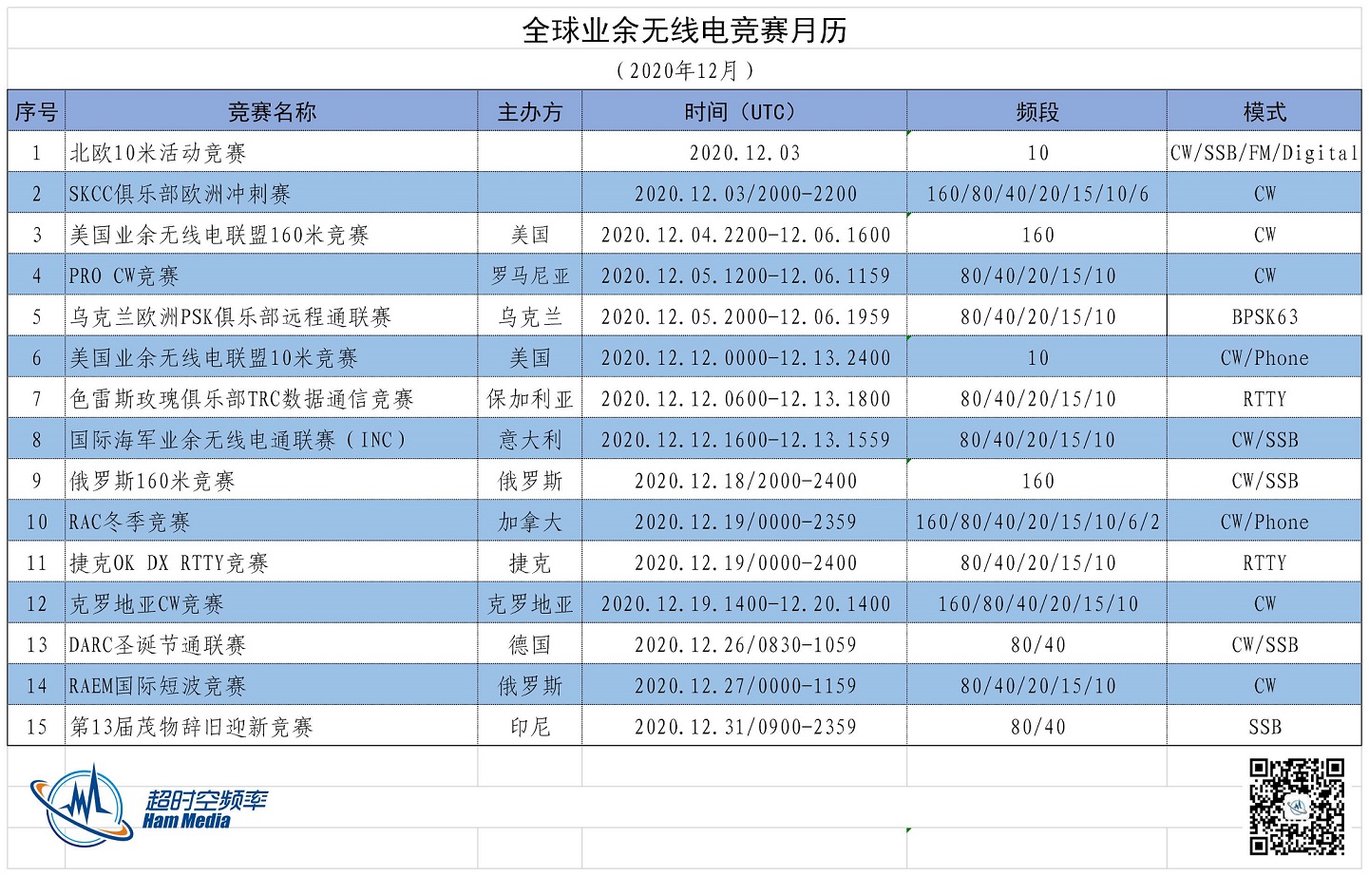Click band cell 160/80/40/20/15/10 in row 12

(x=1037, y=603)
